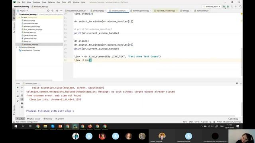Open the Window menu
Viewport: 255px width, 143px height.
76,2
